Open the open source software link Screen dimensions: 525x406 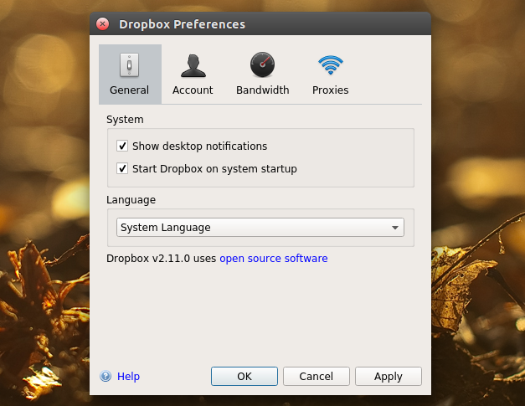coord(274,259)
